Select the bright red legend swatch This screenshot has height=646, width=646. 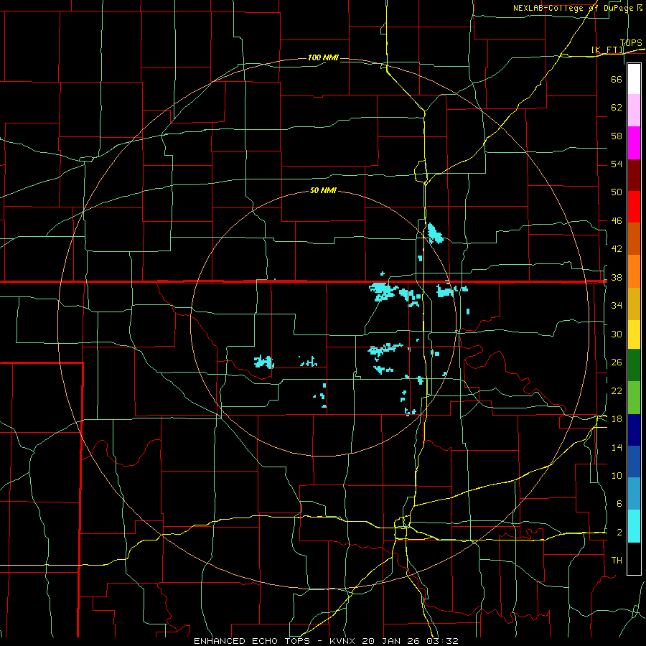pyautogui.click(x=634, y=207)
